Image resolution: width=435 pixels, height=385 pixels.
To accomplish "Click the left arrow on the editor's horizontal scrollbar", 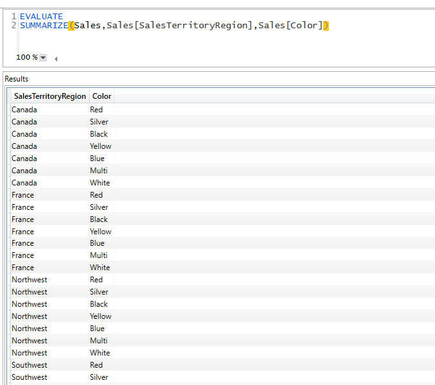I will tap(56, 59).
